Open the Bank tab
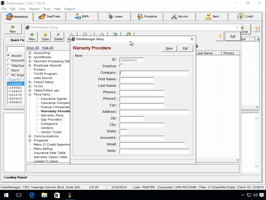This screenshot has height=200, width=266. click(212, 16)
